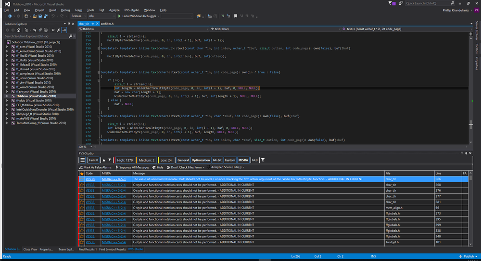Open the Properties wrench in Solution Explorer
The height and width of the screenshot is (261, 481).
(x=58, y=30)
